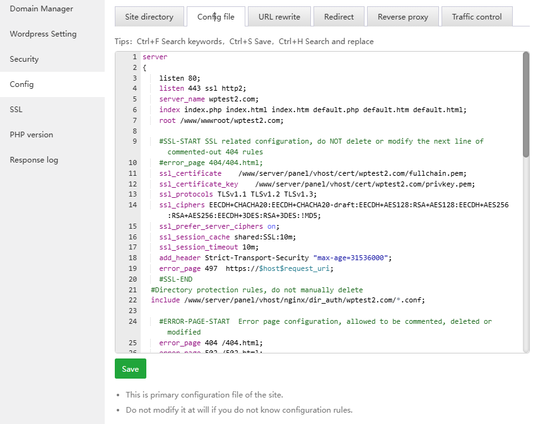Open the Security sidebar item

24,59
